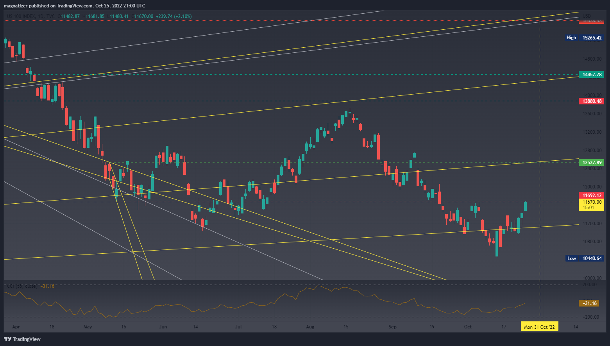Viewport: 610px width, 346px height.
Task: Click the USD currency label on price axis
Action: [587, 16]
